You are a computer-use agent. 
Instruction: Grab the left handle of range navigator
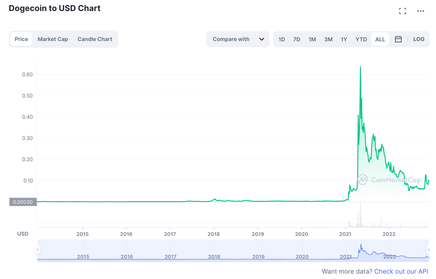[x=37, y=250]
